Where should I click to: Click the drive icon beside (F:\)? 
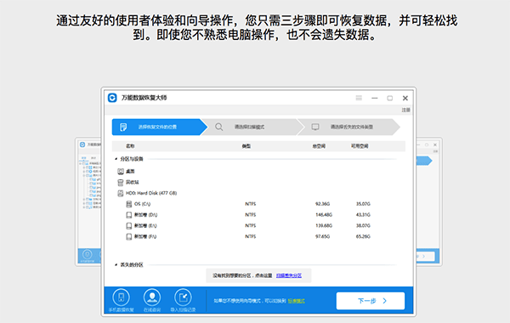[x=129, y=236]
